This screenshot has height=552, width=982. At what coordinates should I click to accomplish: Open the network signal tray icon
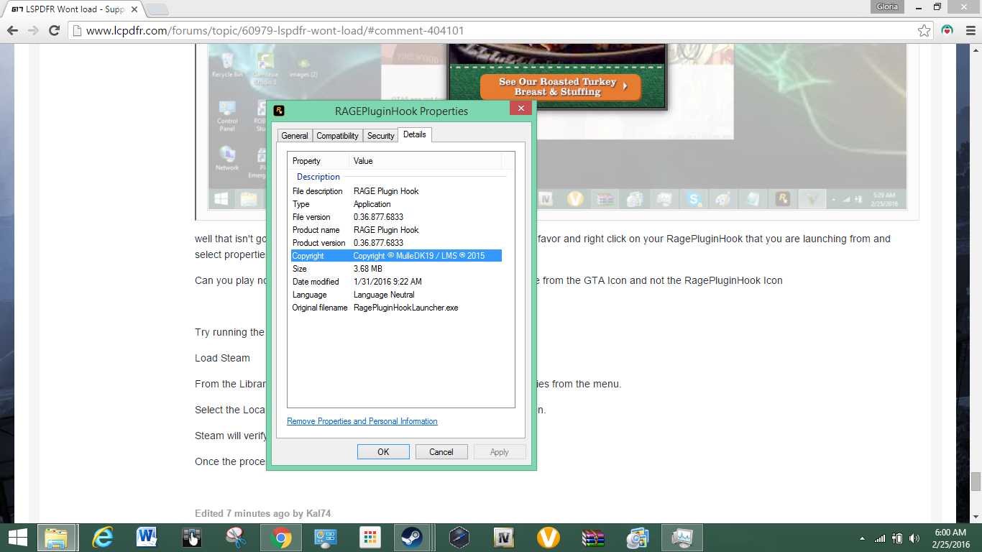click(880, 538)
